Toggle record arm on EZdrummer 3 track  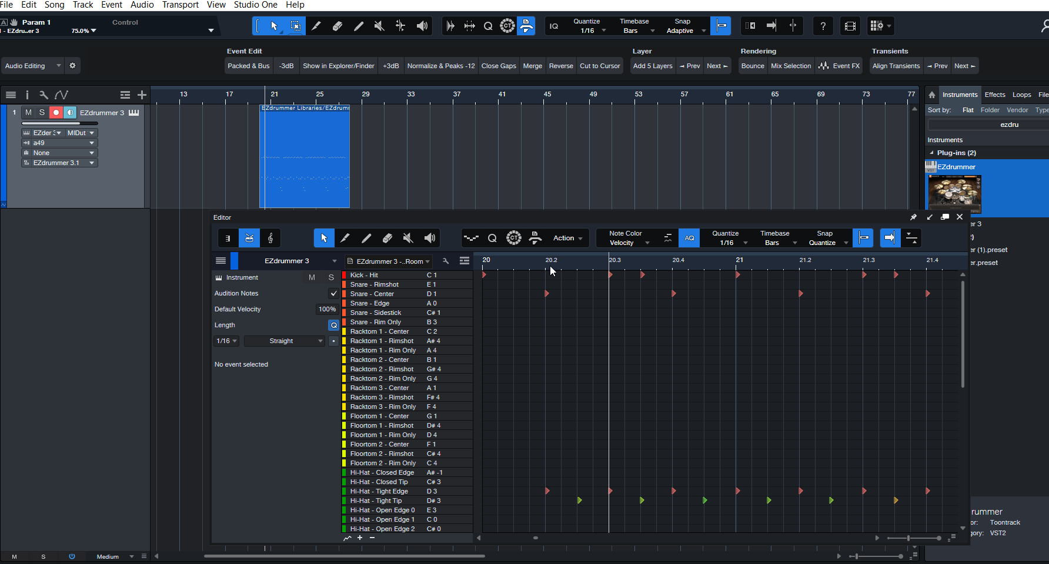(56, 112)
